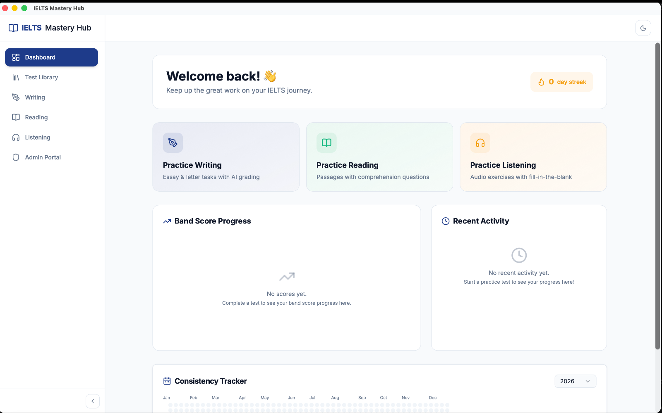Click the calendar icon beside Consistency Tracker
Screen dimensions: 662x413
click(167, 381)
